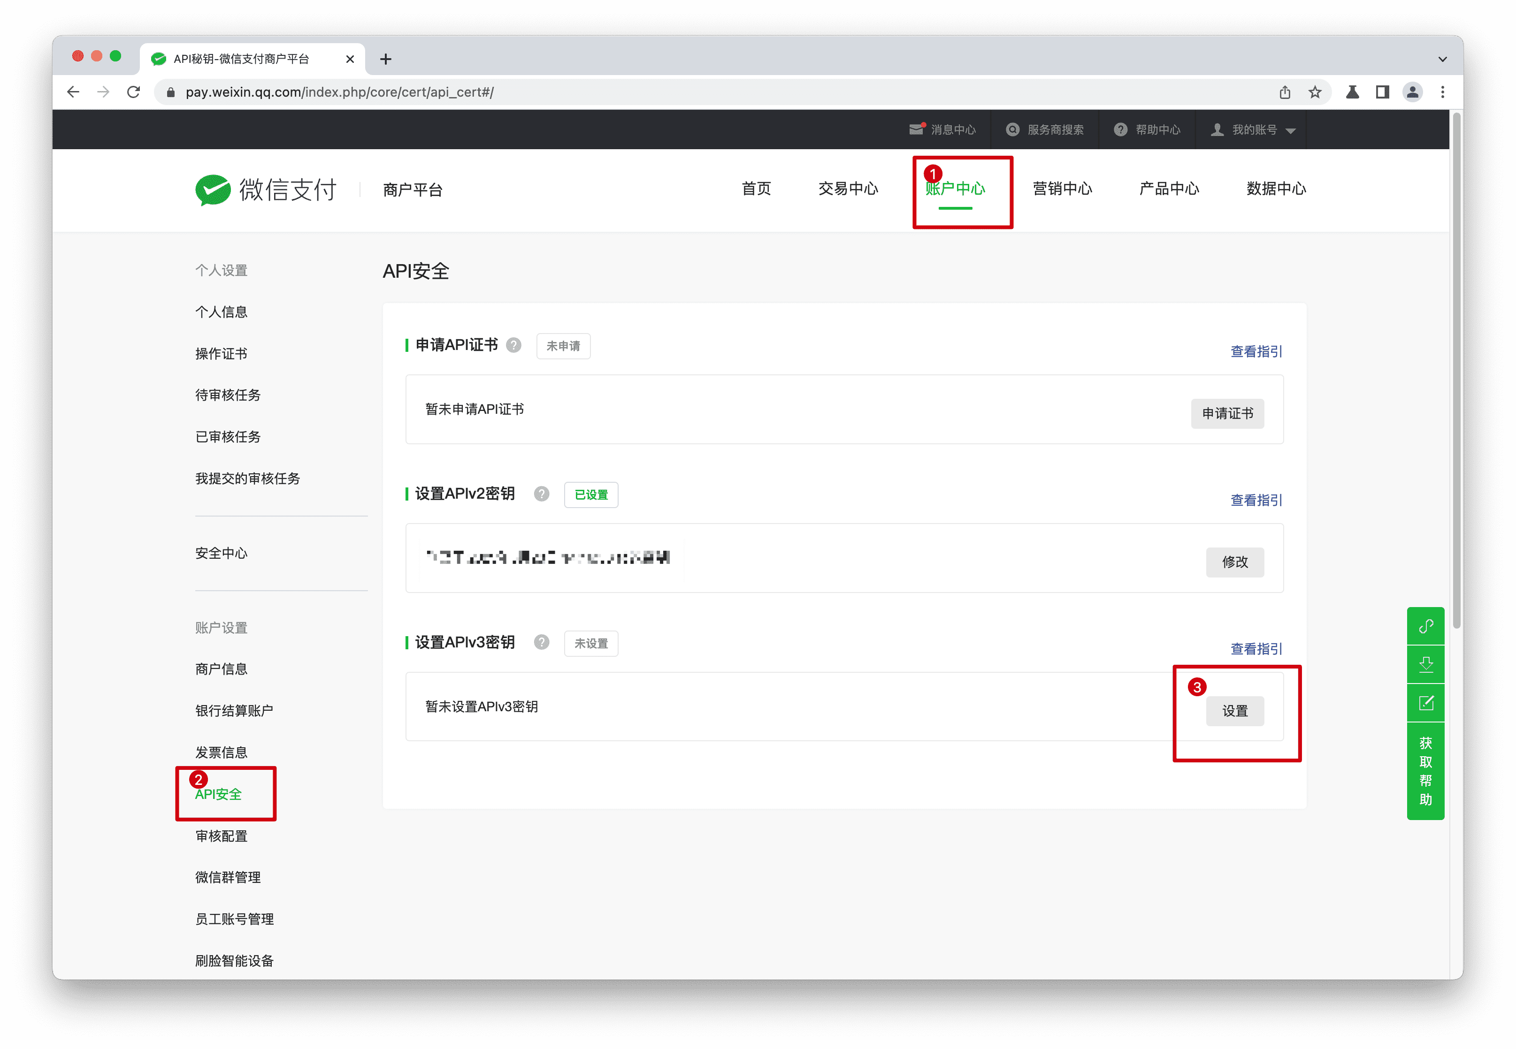Click 设置 to set the APIv3 key
Screen dimensions: 1516x1049
pyautogui.click(x=1235, y=710)
